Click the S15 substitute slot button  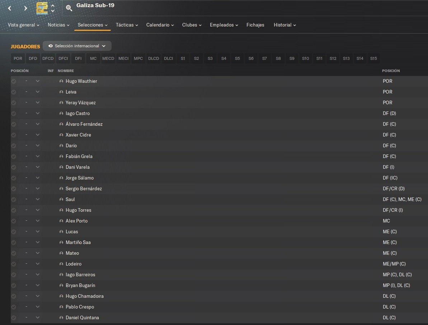pyautogui.click(x=373, y=58)
